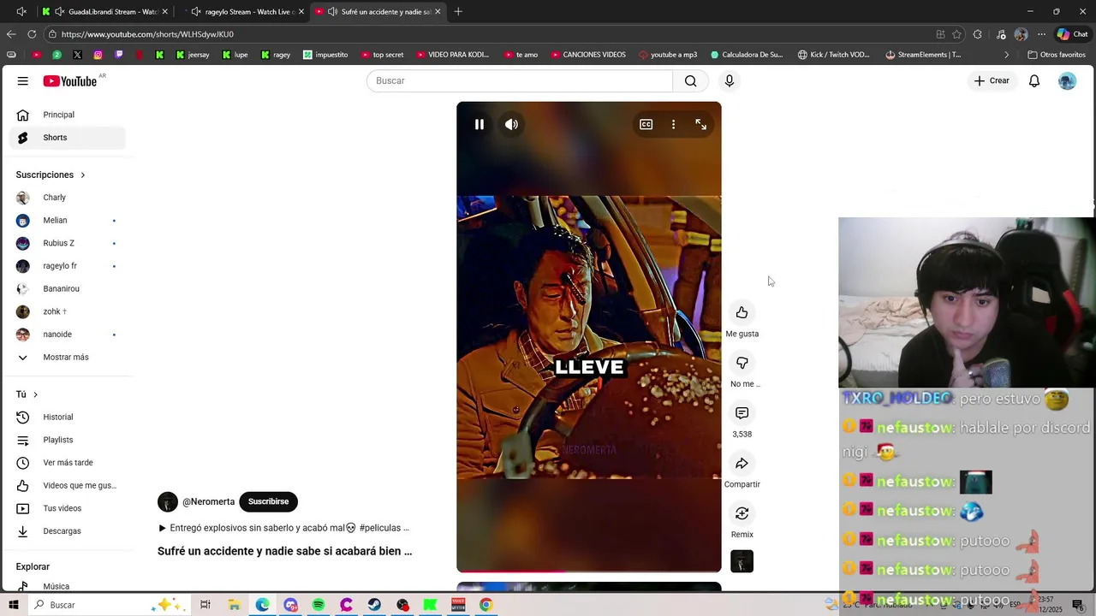1096x616 pixels.
Task: Open Windows Start menu
Action: click(14, 605)
